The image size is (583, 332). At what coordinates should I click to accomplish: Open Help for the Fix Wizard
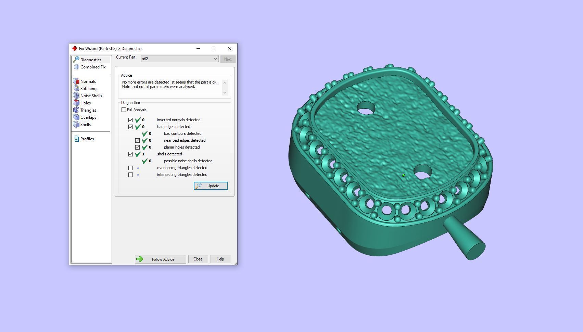tap(220, 259)
